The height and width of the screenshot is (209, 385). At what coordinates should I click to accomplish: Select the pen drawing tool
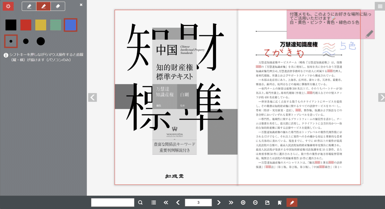coord(29,6)
